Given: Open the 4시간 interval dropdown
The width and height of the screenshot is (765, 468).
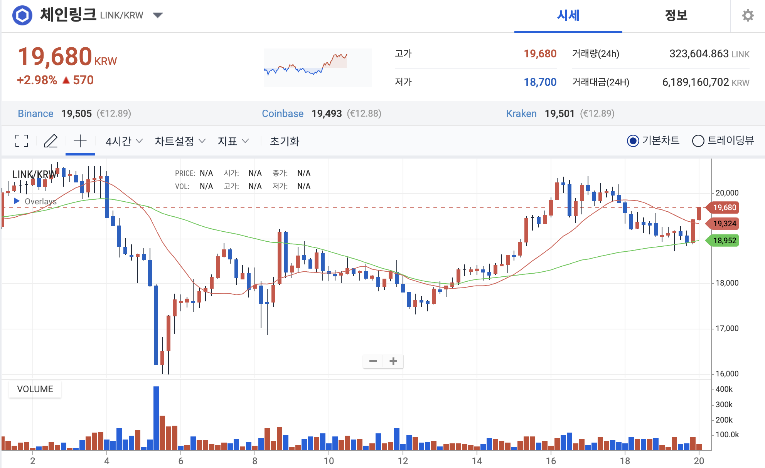Looking at the screenshot, I should (124, 141).
